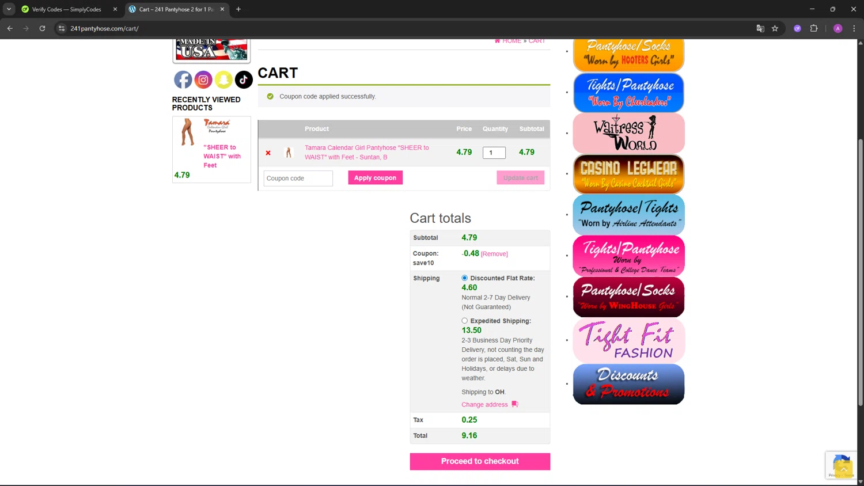Switch to Cart 241 Pantyhose tab
Screen dimensions: 864x486
pyautogui.click(x=176, y=9)
